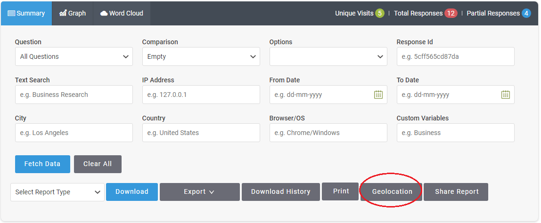Expand the Question dropdown showing All Questions
Image resolution: width=541 pixels, height=223 pixels.
[74, 56]
